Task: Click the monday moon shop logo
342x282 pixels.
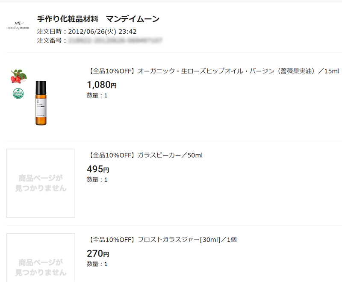Action: click(18, 25)
